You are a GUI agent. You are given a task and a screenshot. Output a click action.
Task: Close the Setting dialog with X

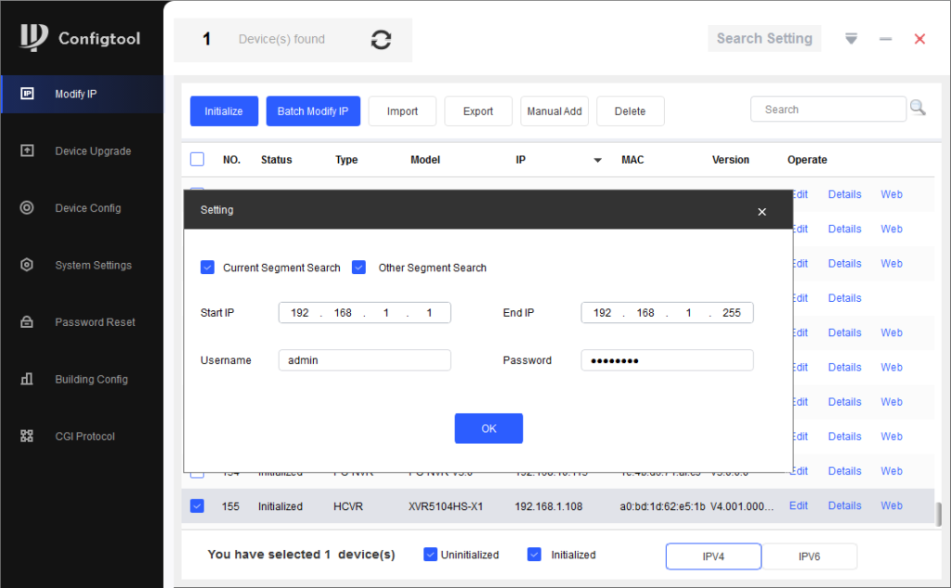point(762,212)
